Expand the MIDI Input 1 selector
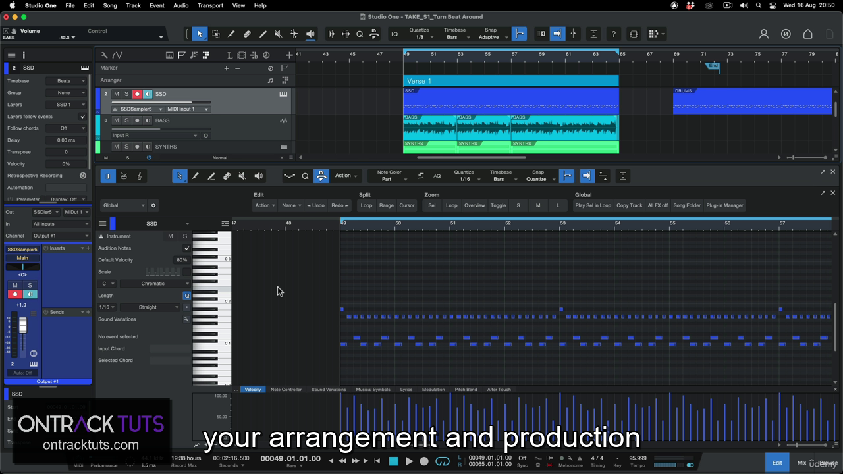843x474 pixels. click(188, 109)
